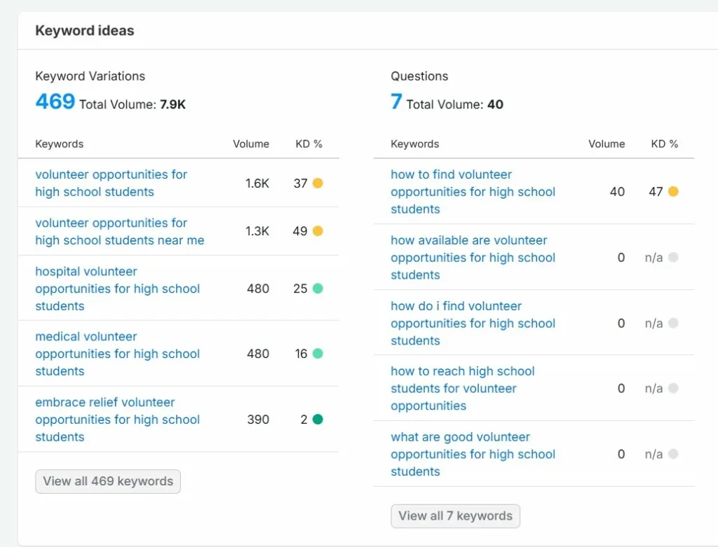Open 'embrace relief volunteer opportunities' keyword
718x547 pixels.
(x=118, y=420)
